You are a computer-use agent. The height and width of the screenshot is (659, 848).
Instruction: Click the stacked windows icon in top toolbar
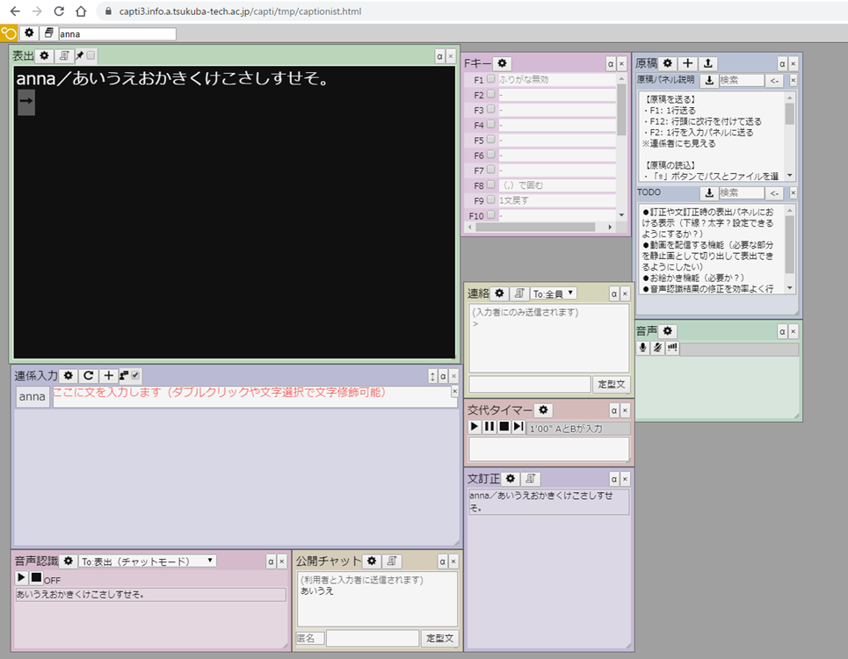tap(48, 33)
